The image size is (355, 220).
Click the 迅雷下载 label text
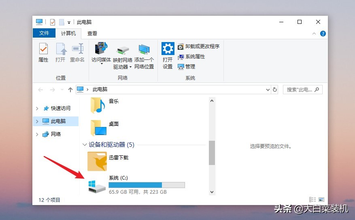click(x=119, y=158)
